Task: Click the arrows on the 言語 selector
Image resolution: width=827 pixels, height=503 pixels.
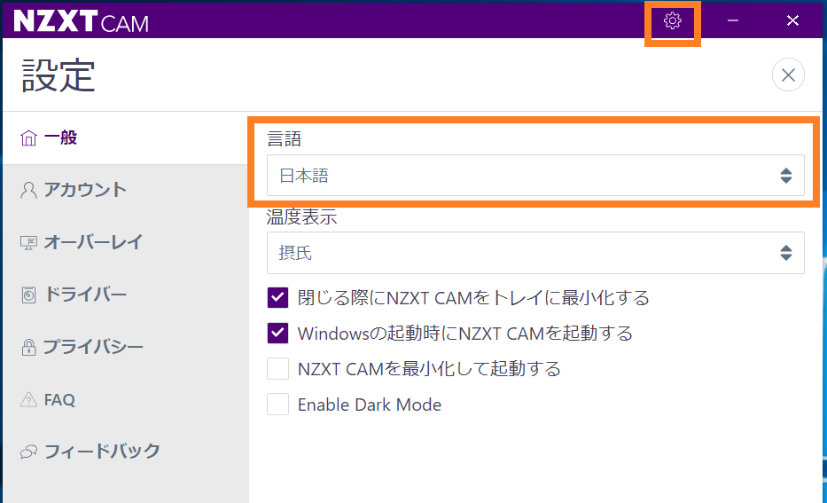Action: [x=786, y=176]
